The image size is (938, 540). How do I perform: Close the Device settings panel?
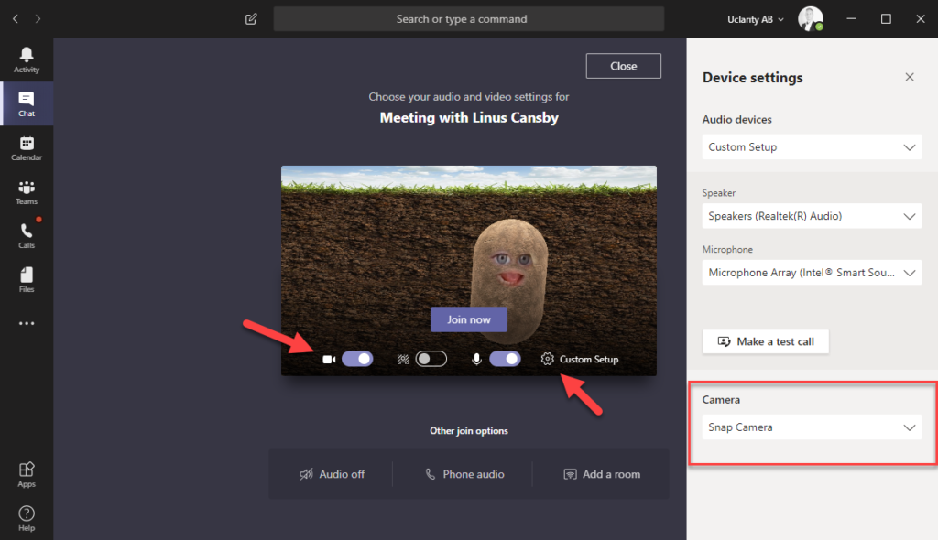(x=910, y=77)
